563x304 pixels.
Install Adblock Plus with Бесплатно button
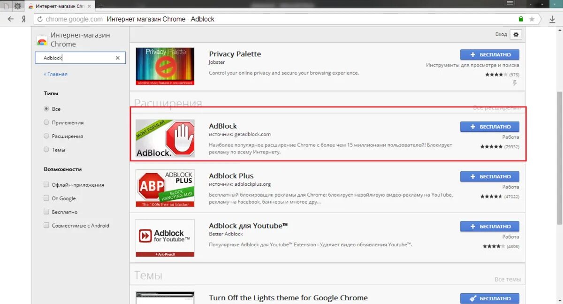[x=489, y=176]
